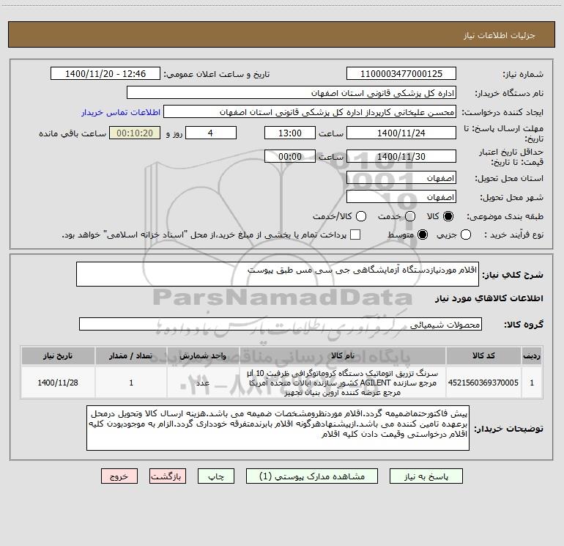Image resolution: width=564 pixels, height=546 pixels.
Task: Click the نوع فرآیند خرید label
Action: tap(513, 235)
